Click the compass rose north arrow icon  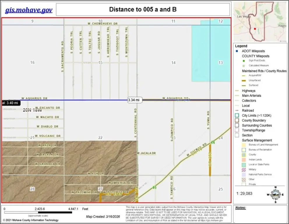(275, 194)
